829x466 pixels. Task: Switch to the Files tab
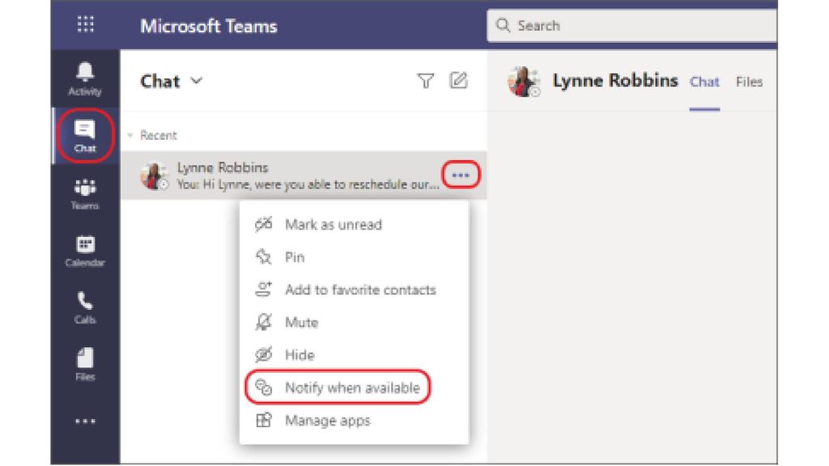click(x=749, y=81)
